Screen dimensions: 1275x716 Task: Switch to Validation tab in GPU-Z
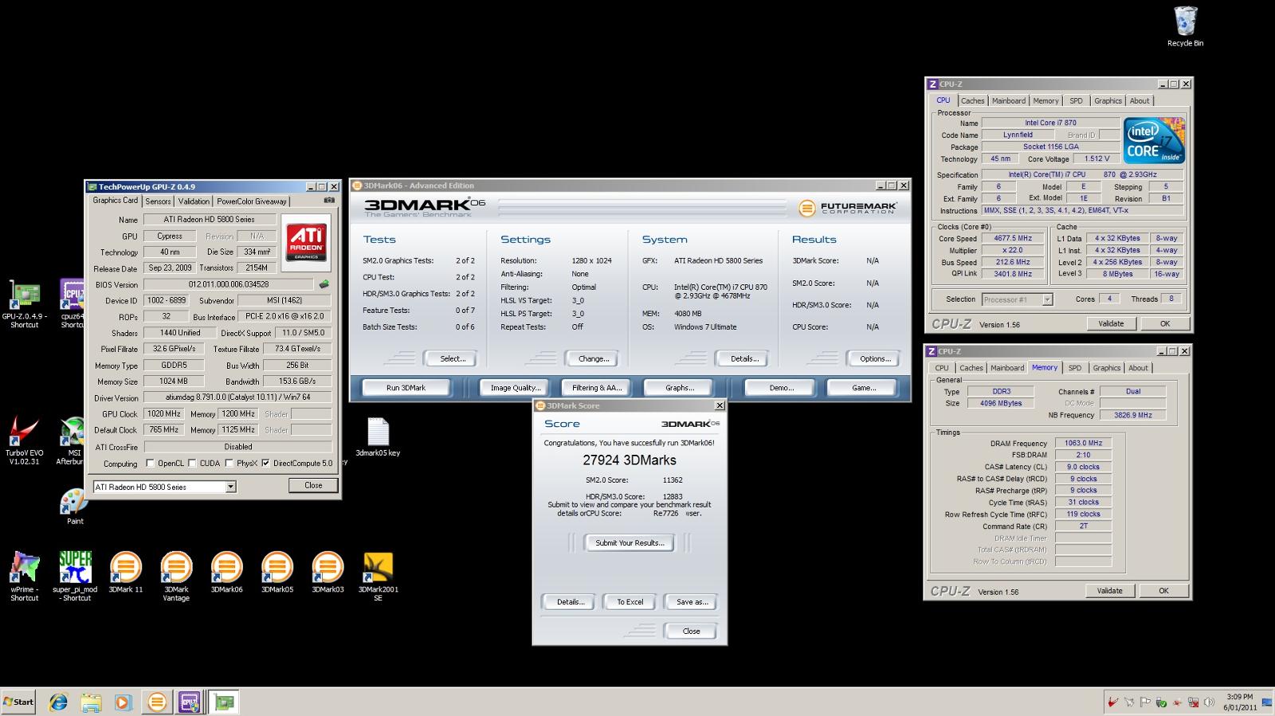tap(194, 201)
